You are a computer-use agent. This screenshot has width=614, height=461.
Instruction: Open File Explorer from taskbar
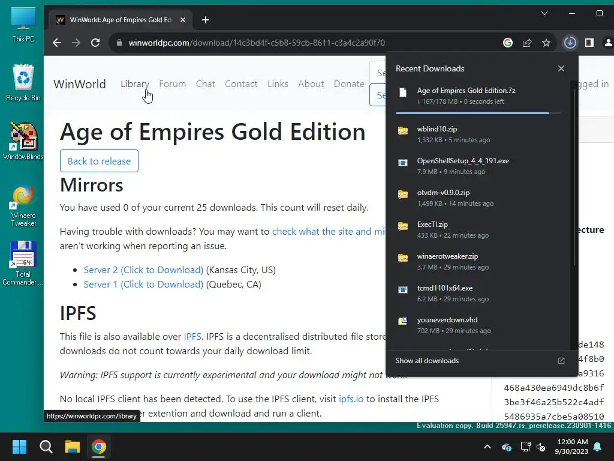click(x=73, y=447)
